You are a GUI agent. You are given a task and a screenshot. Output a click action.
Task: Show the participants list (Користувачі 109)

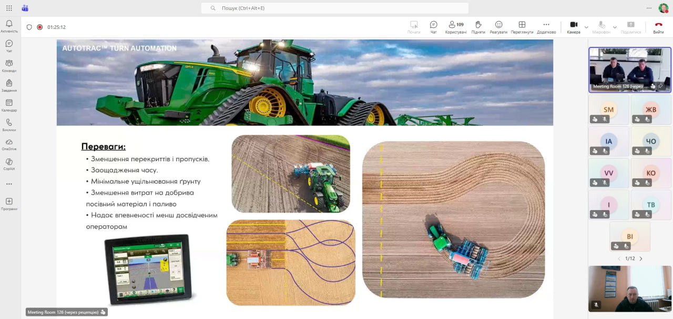pyautogui.click(x=455, y=27)
